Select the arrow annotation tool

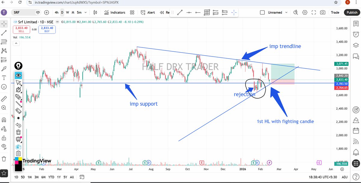point(4,69)
